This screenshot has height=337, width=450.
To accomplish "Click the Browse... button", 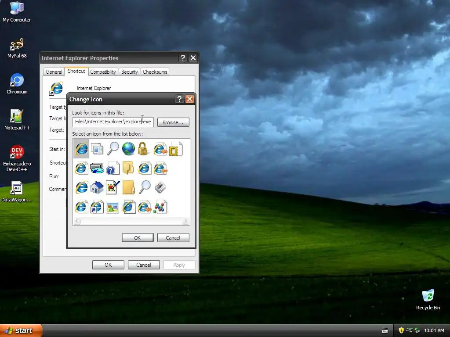I will (173, 122).
